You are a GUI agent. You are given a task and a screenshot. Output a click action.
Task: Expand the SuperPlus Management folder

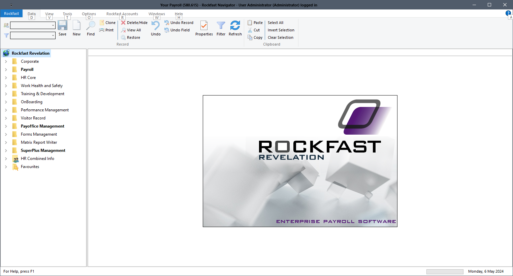click(x=6, y=150)
